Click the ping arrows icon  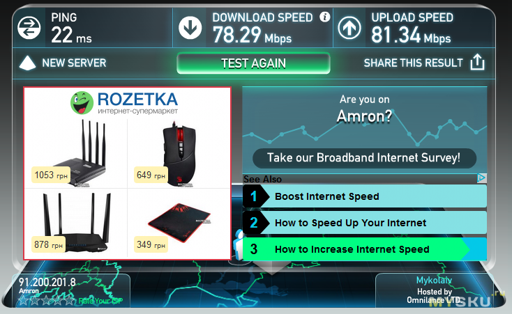tap(29, 28)
